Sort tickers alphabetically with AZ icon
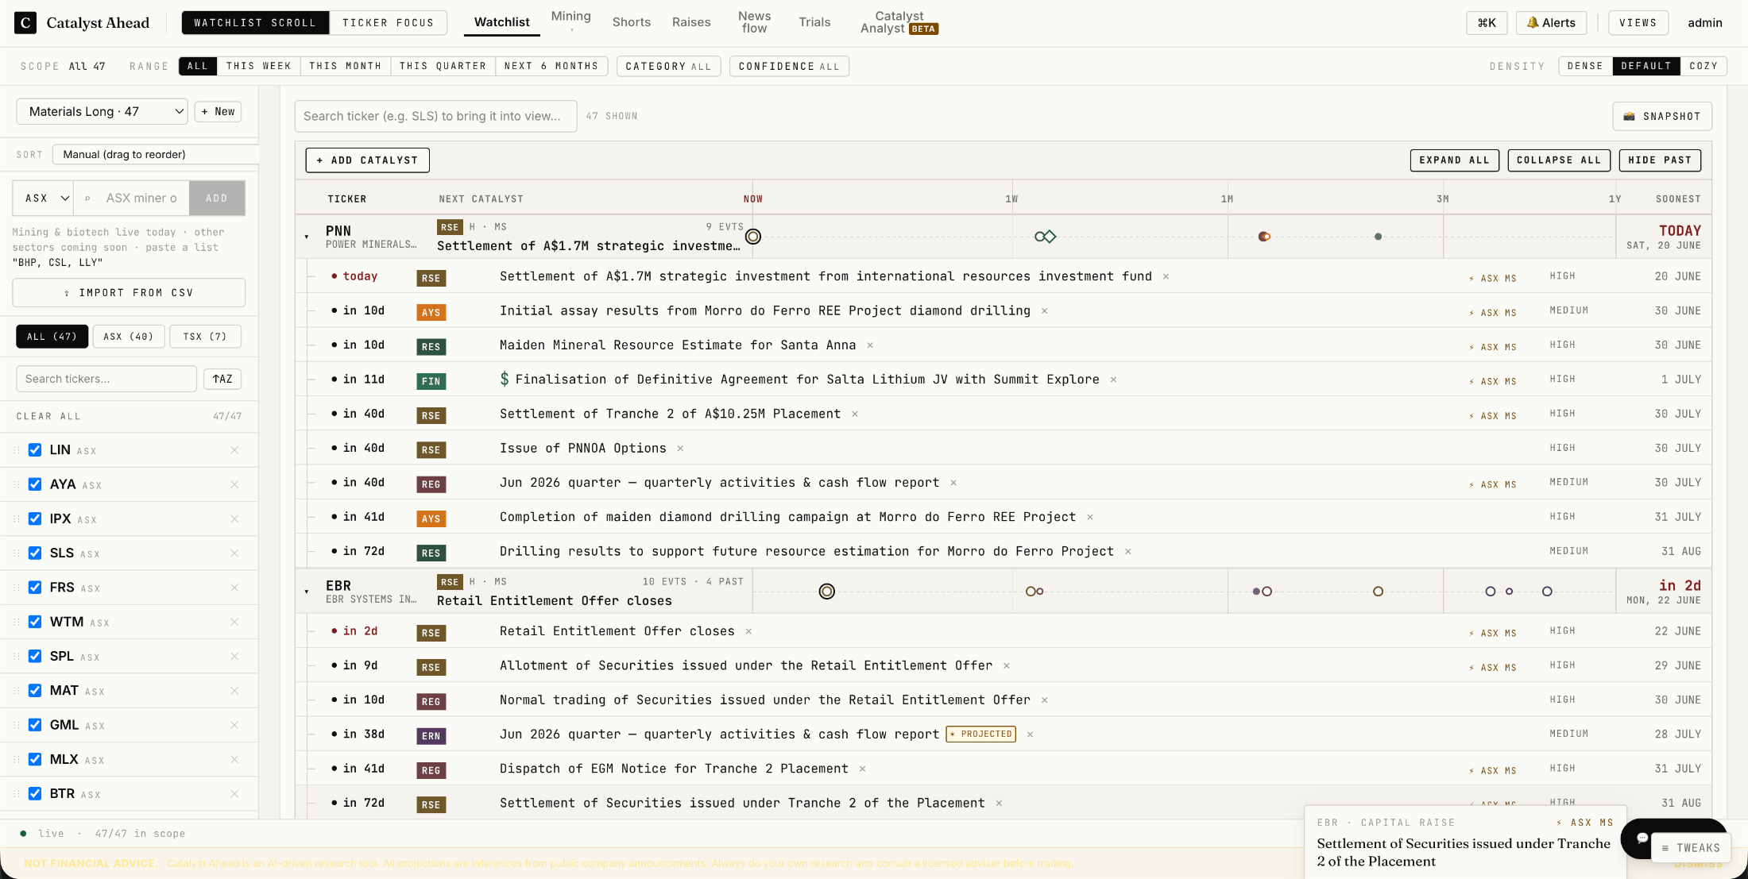 click(222, 379)
